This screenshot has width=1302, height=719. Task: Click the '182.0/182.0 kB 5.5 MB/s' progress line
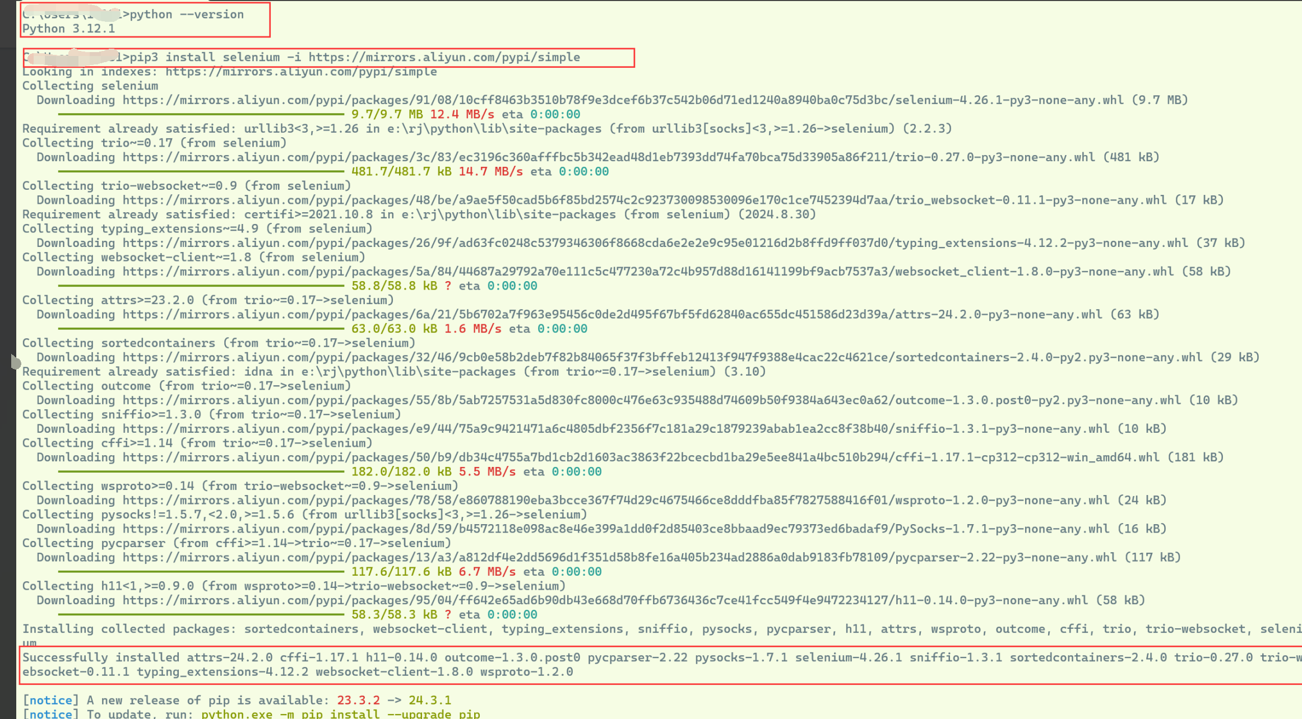click(330, 471)
